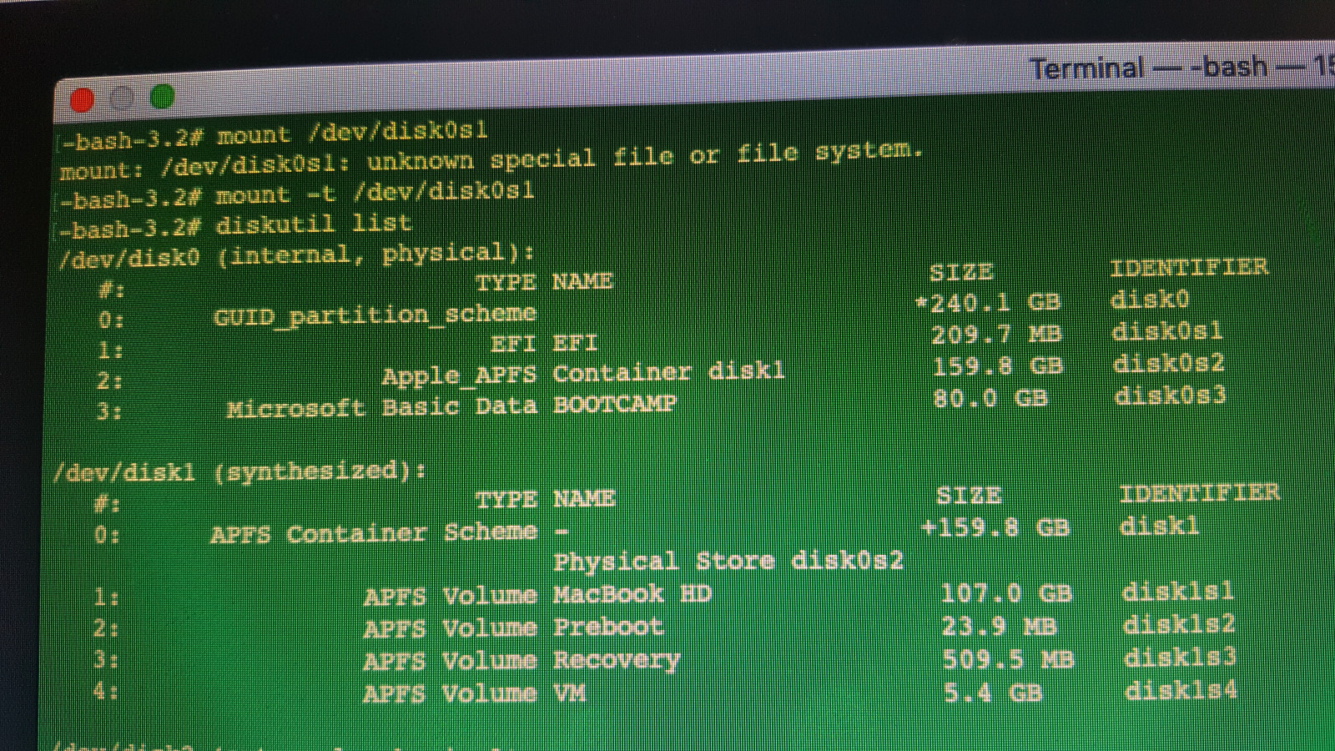Click the 'BOOTCAMP' partition name

pos(614,404)
